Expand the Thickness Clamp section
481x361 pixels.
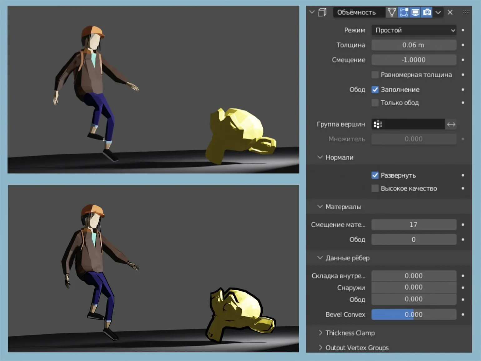[350, 333]
